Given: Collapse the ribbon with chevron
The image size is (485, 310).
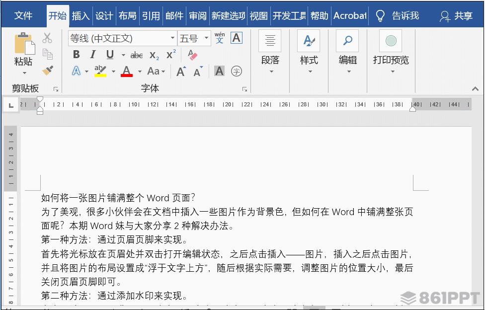Looking at the screenshot, I should tap(476, 89).
